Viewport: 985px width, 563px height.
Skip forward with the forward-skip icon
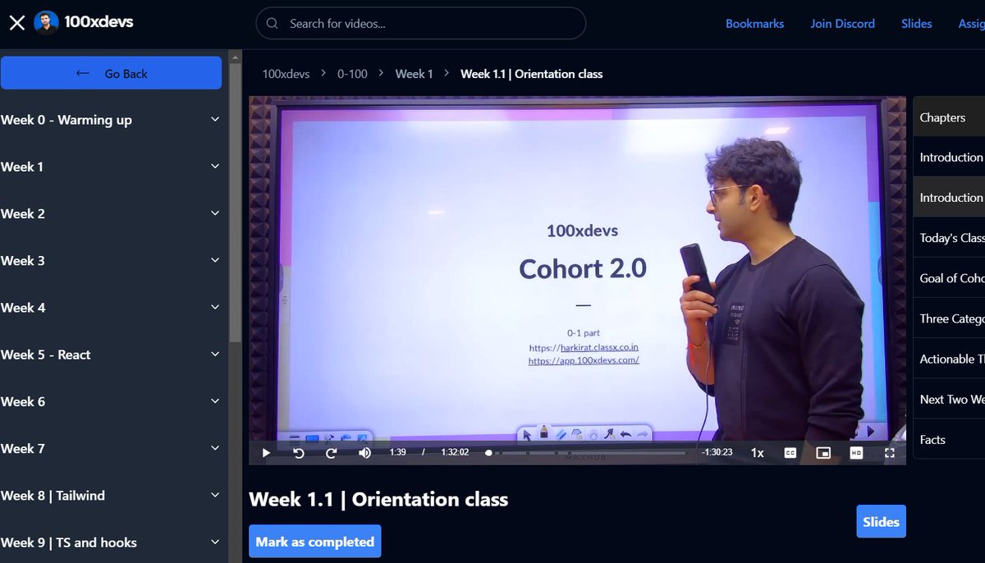[x=332, y=452]
